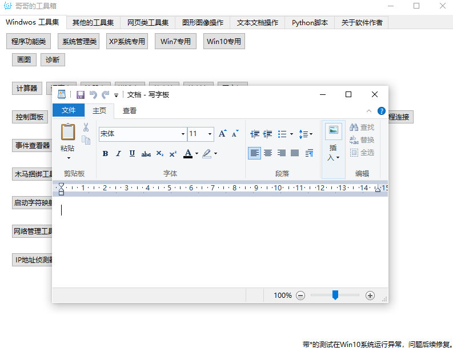
Task: Select Center text alignment
Action: click(x=268, y=153)
